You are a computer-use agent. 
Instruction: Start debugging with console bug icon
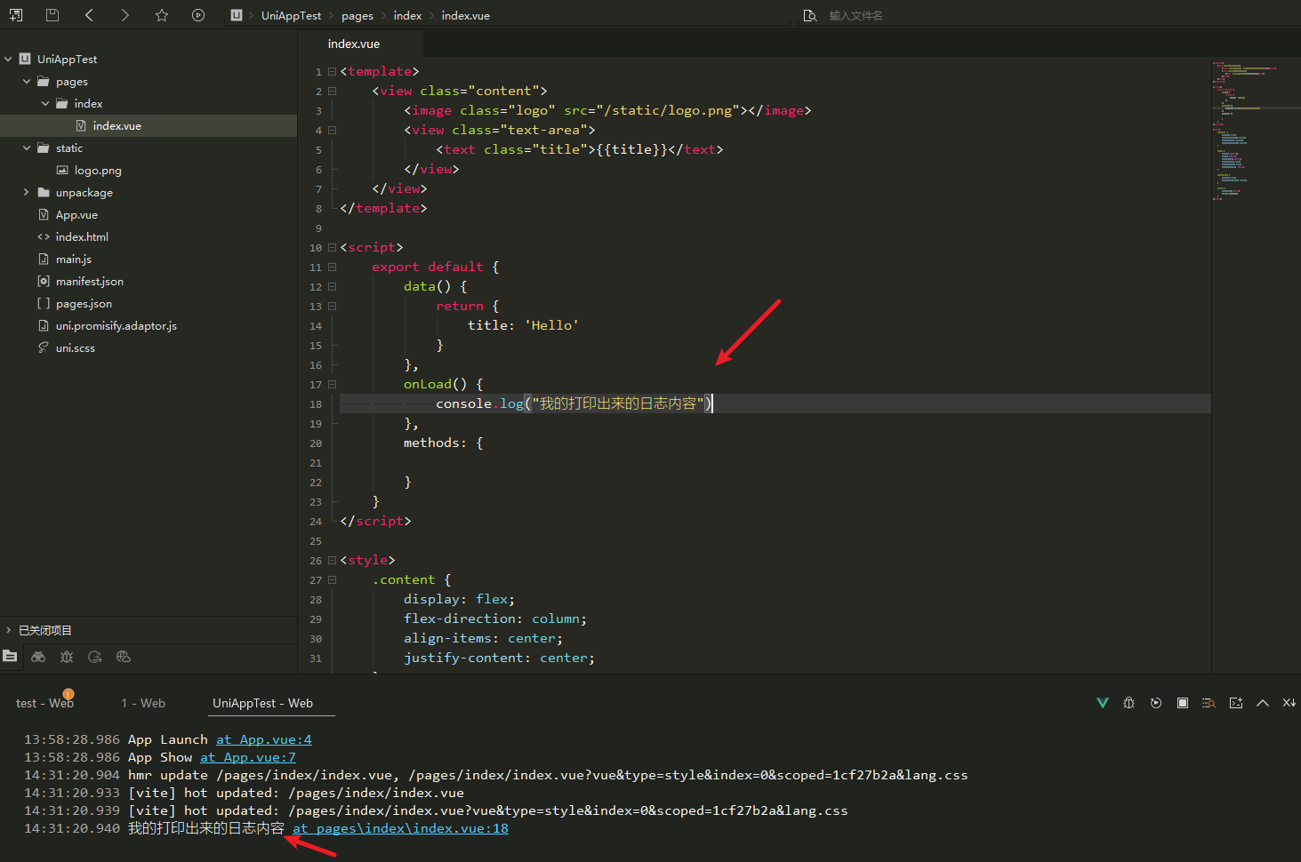click(x=1129, y=703)
